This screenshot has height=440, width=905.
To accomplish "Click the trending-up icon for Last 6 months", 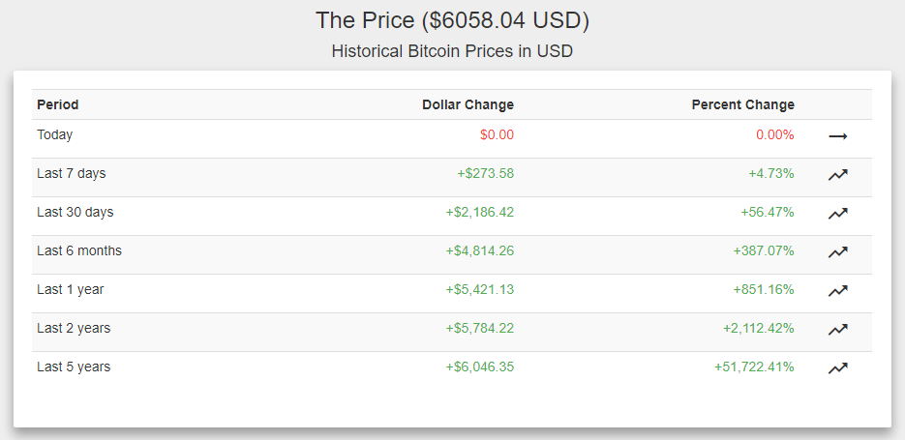I will tap(837, 252).
